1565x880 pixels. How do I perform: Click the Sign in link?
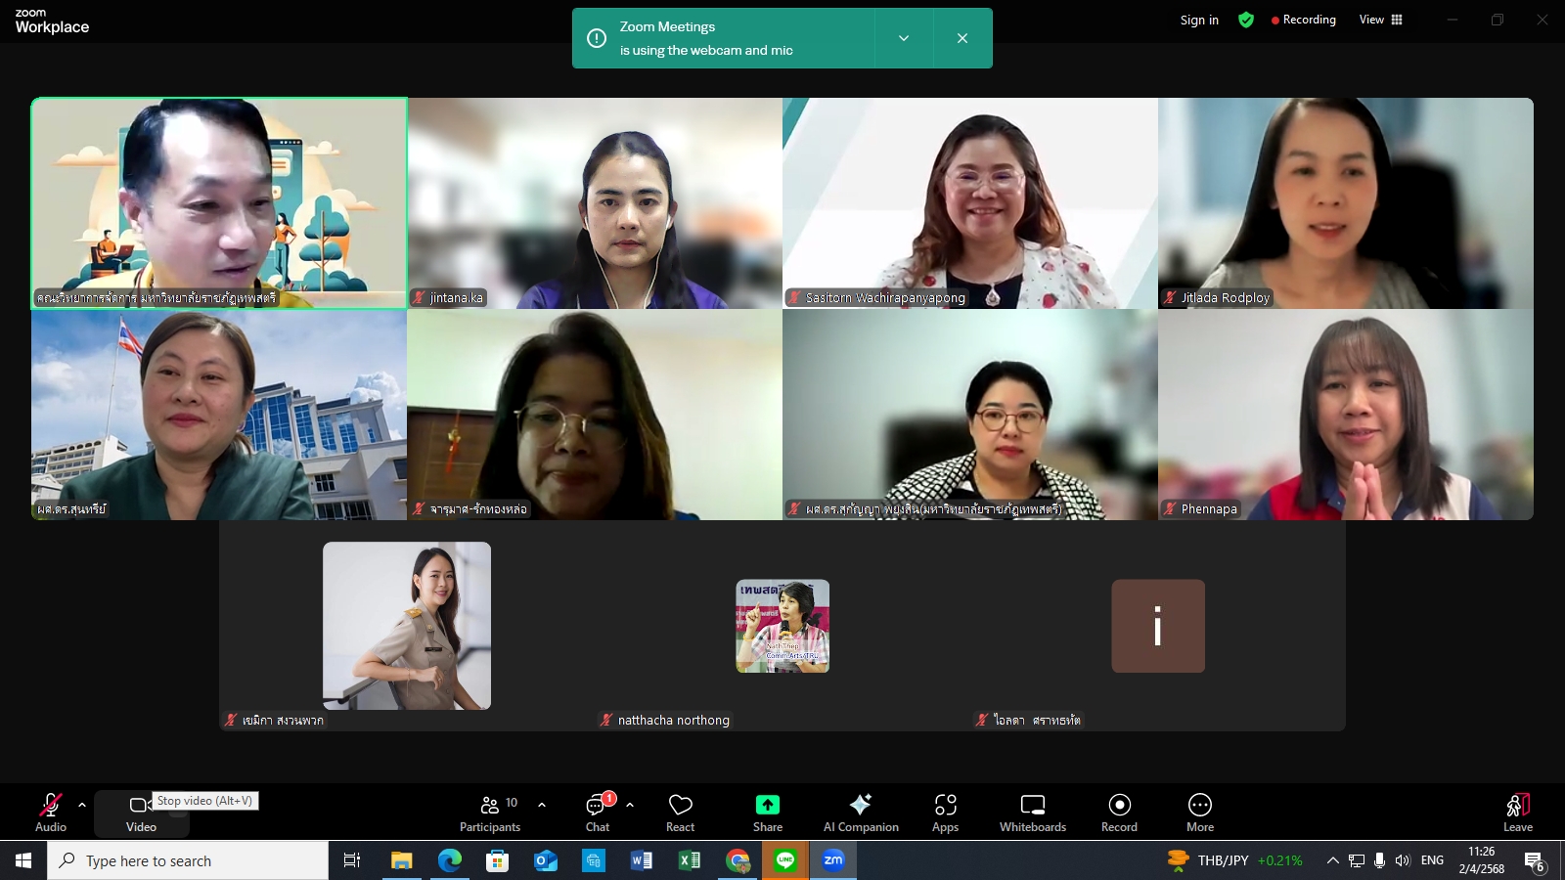point(1199,20)
